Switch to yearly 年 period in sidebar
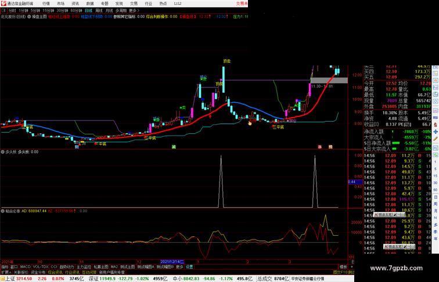The width and height of the screenshot is (439, 282). [436, 239]
